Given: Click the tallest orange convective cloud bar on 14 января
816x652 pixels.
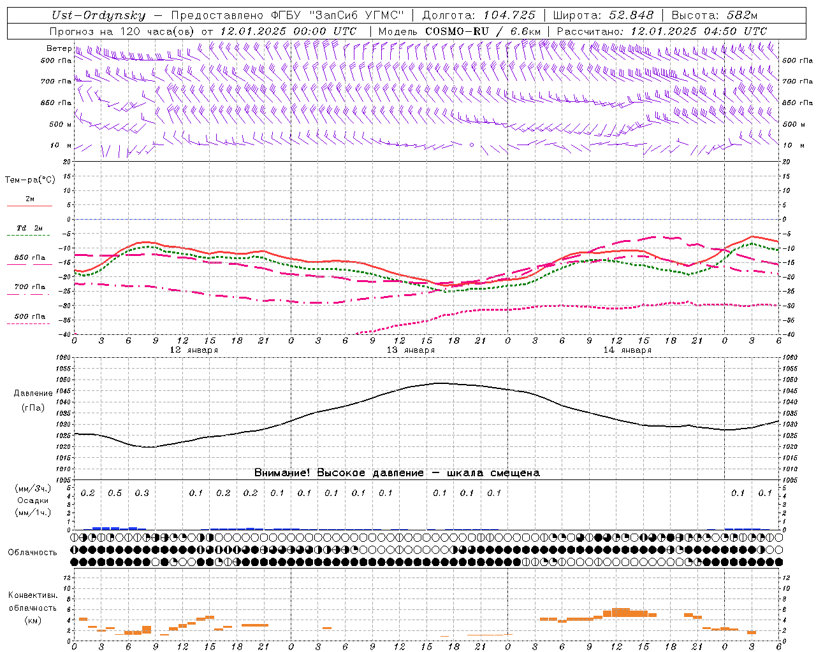Looking at the screenshot, I should (x=621, y=612).
